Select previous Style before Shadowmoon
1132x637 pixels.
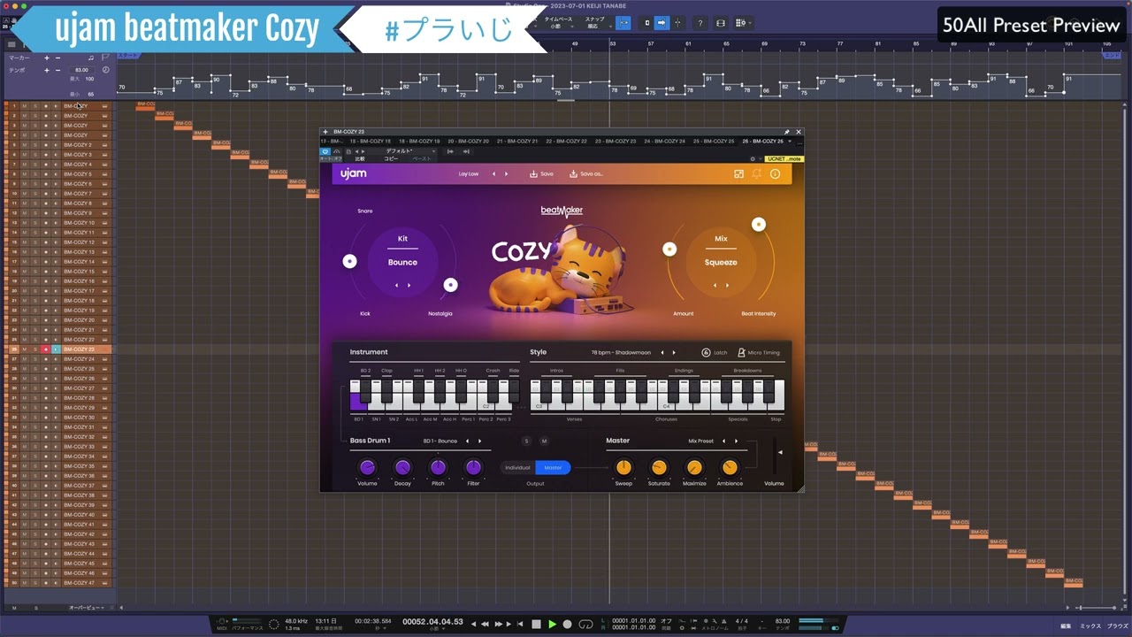[662, 352]
